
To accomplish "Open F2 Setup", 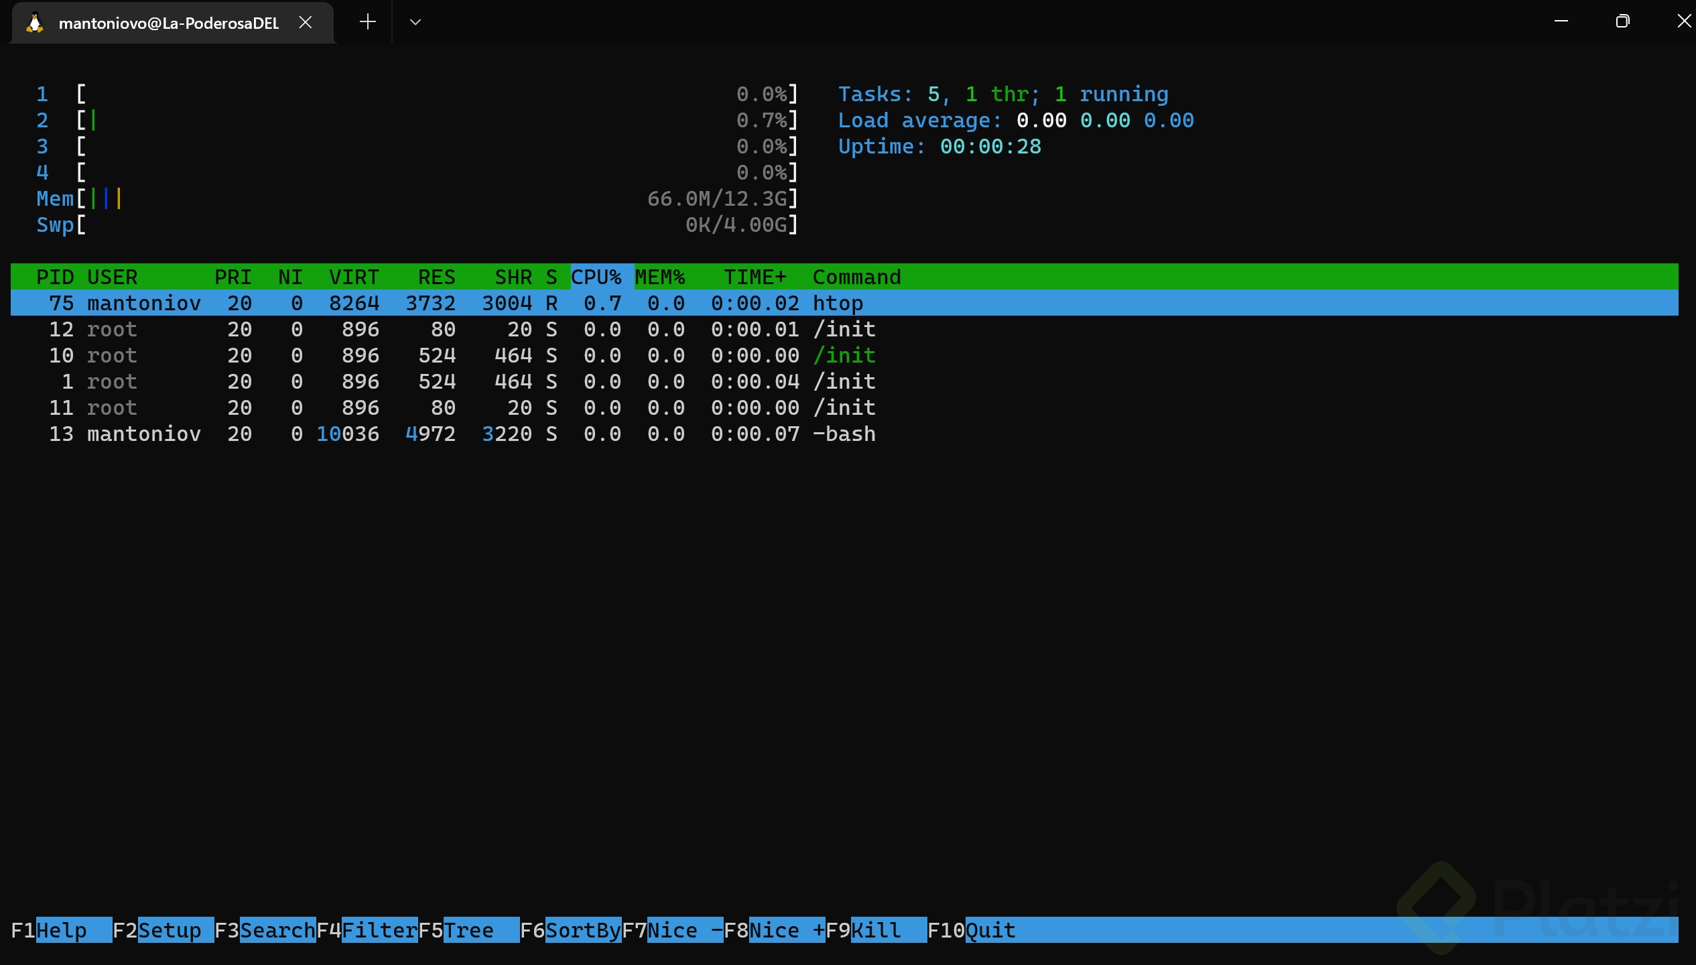I will pos(164,930).
